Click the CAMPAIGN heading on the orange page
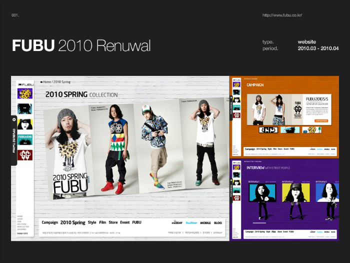This screenshot has height=263, width=350. [x=255, y=85]
